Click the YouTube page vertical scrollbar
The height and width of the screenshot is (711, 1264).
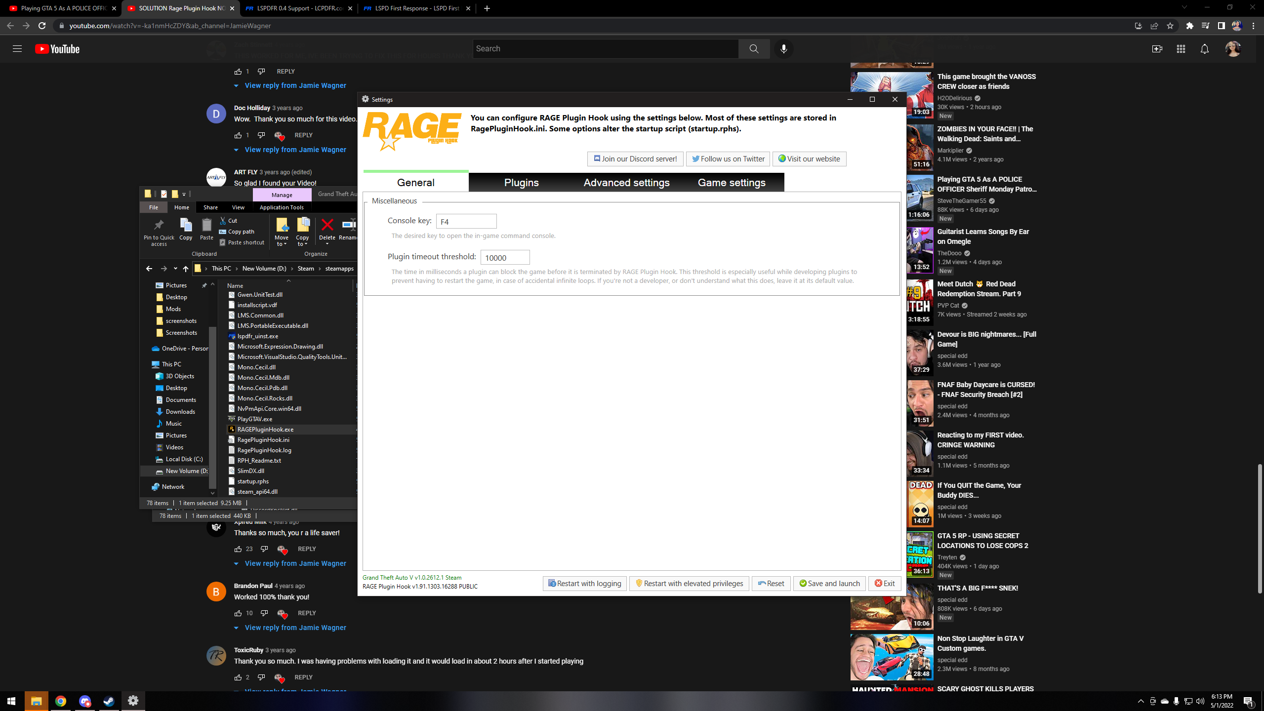[1260, 528]
